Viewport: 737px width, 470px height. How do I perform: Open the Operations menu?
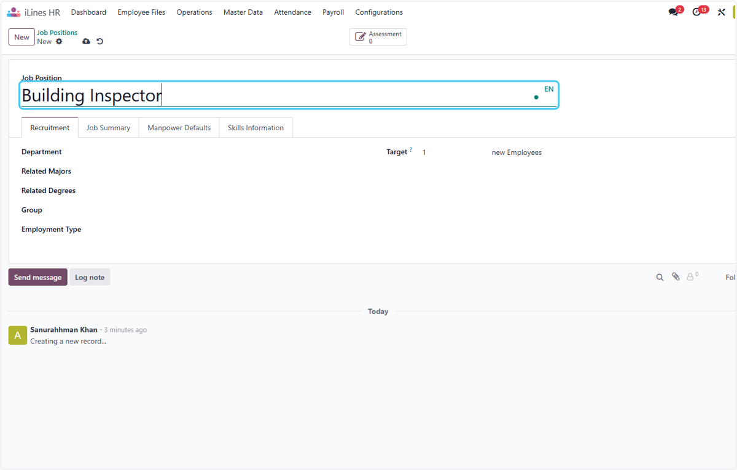[194, 12]
